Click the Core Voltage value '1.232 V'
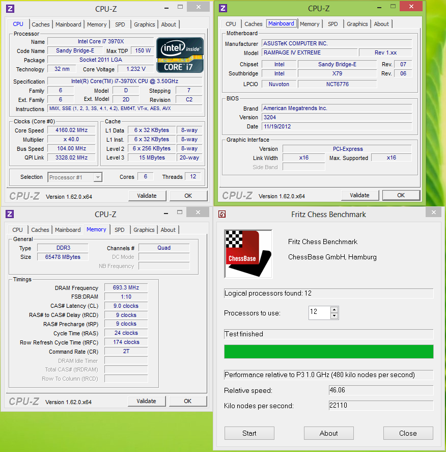 [136, 69]
